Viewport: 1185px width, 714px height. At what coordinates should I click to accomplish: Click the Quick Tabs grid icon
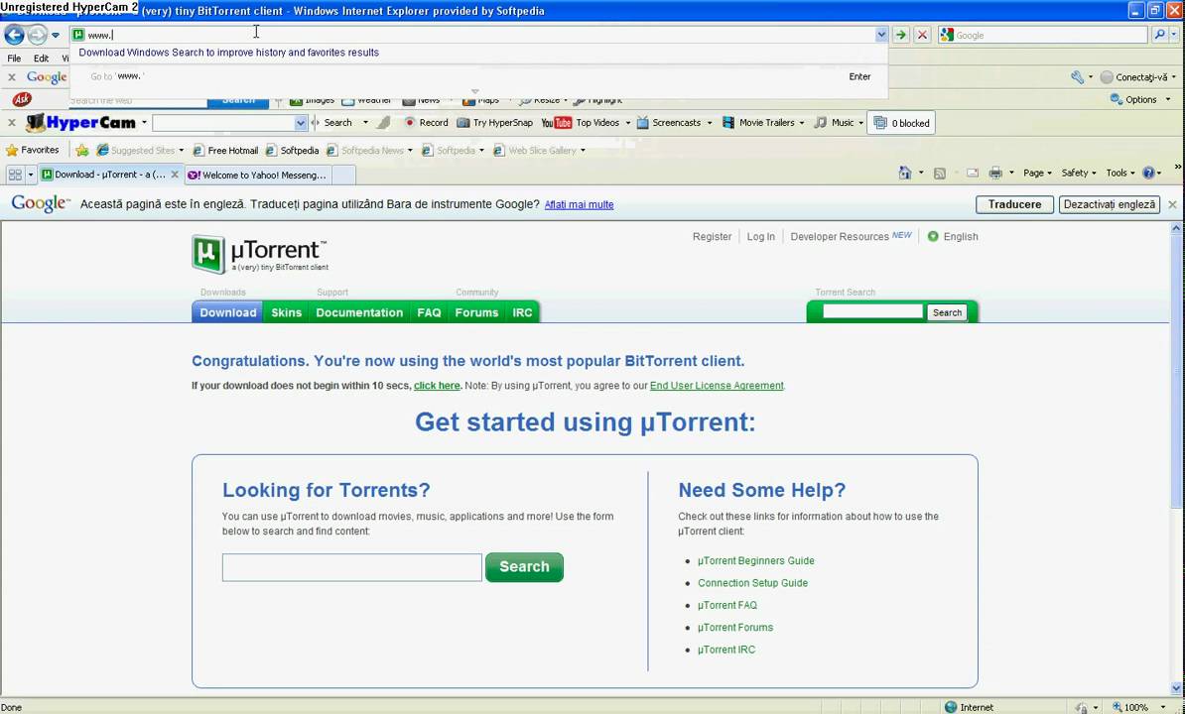pos(14,175)
